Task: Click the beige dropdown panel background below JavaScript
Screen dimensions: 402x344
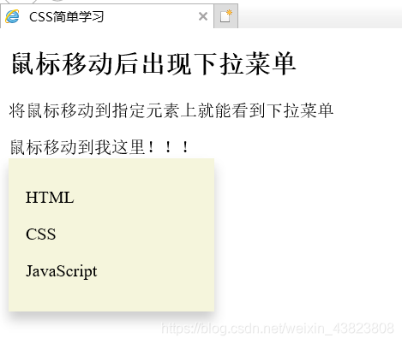Action: [x=111, y=297]
